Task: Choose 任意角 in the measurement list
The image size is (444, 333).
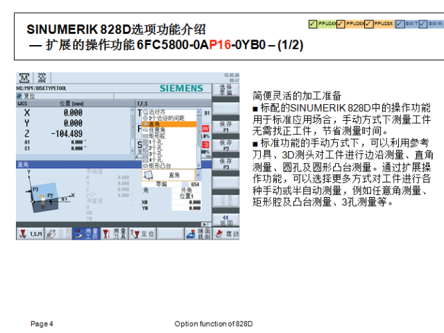Action: (x=169, y=130)
